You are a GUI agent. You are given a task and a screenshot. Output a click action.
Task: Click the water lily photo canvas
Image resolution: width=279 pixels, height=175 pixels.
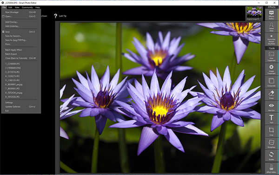(x=160, y=97)
